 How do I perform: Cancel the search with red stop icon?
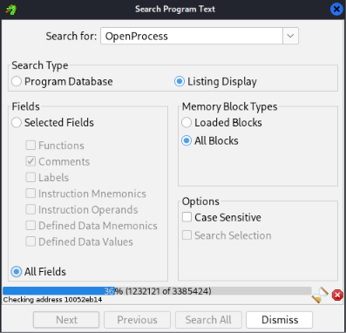(337, 296)
